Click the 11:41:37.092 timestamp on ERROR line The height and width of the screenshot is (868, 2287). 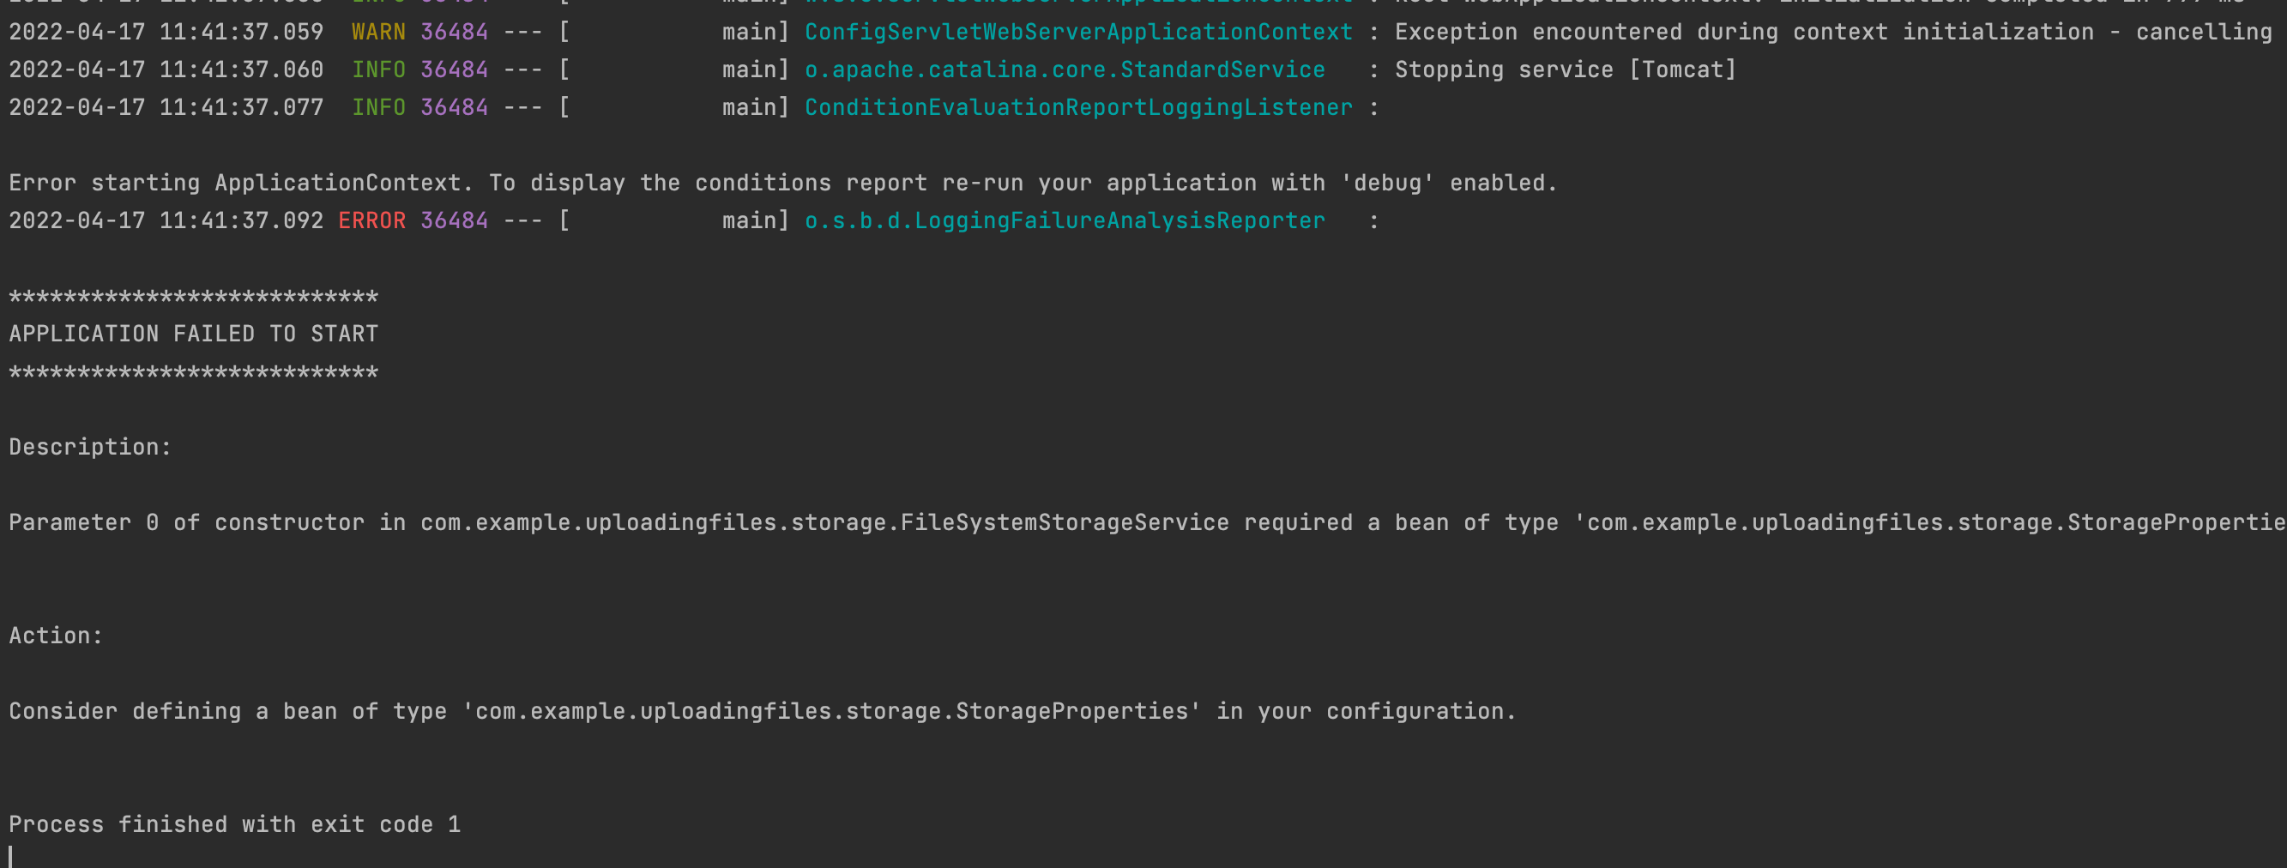click(x=242, y=220)
